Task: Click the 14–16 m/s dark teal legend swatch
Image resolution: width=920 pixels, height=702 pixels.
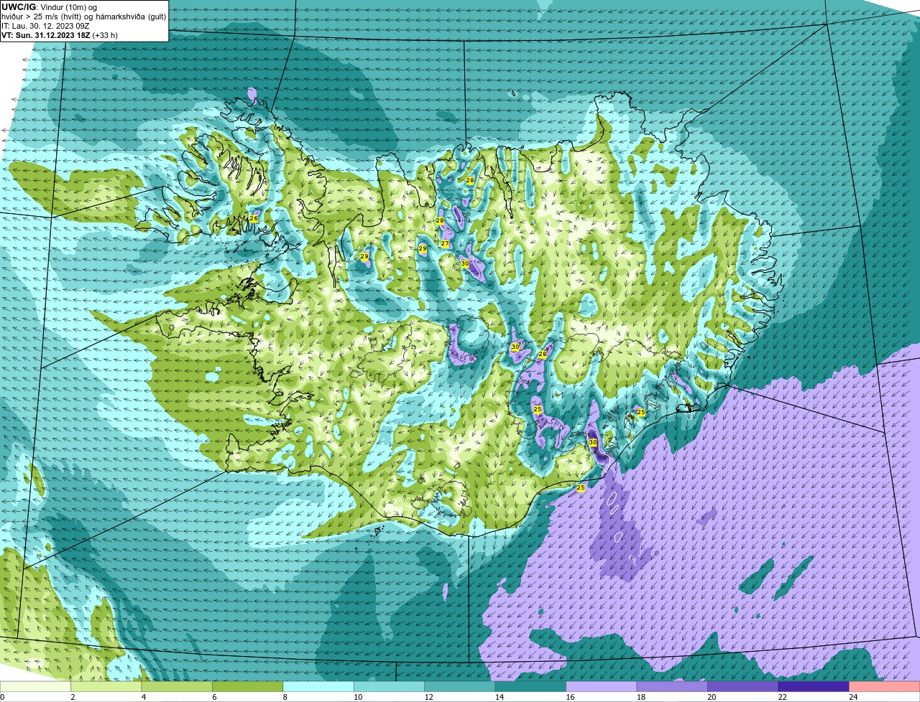Action: pos(530,686)
